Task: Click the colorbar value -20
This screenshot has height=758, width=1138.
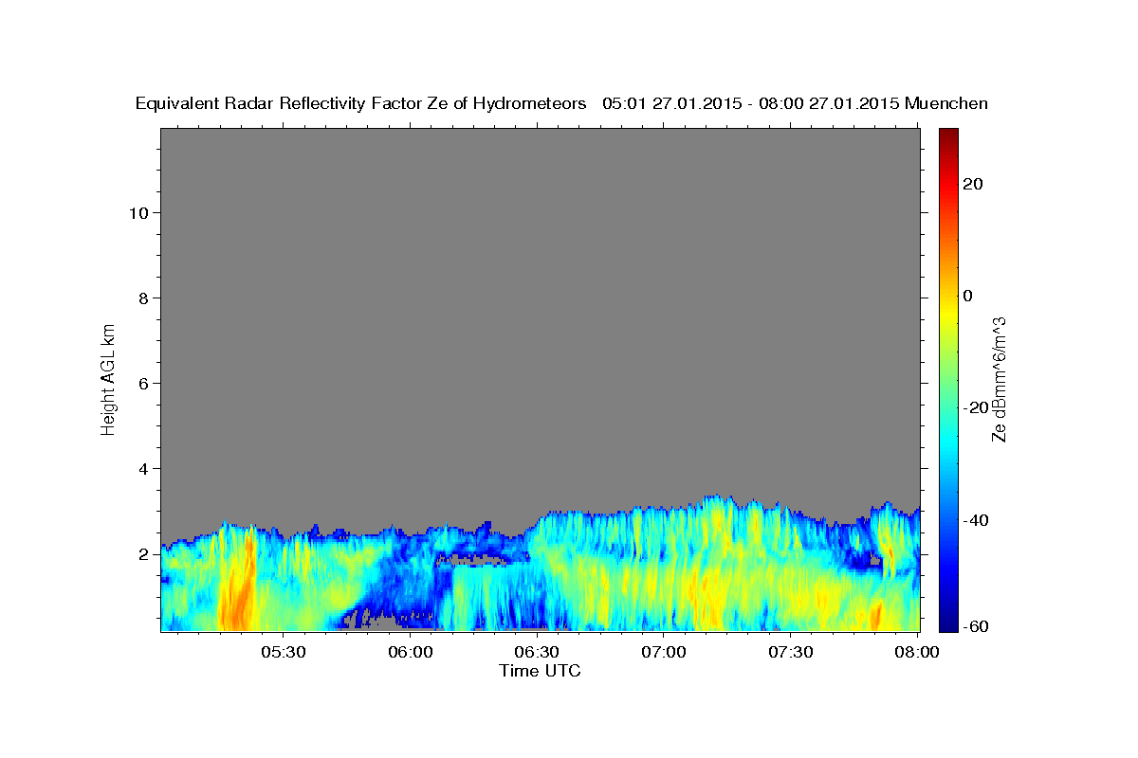Action: (x=975, y=407)
